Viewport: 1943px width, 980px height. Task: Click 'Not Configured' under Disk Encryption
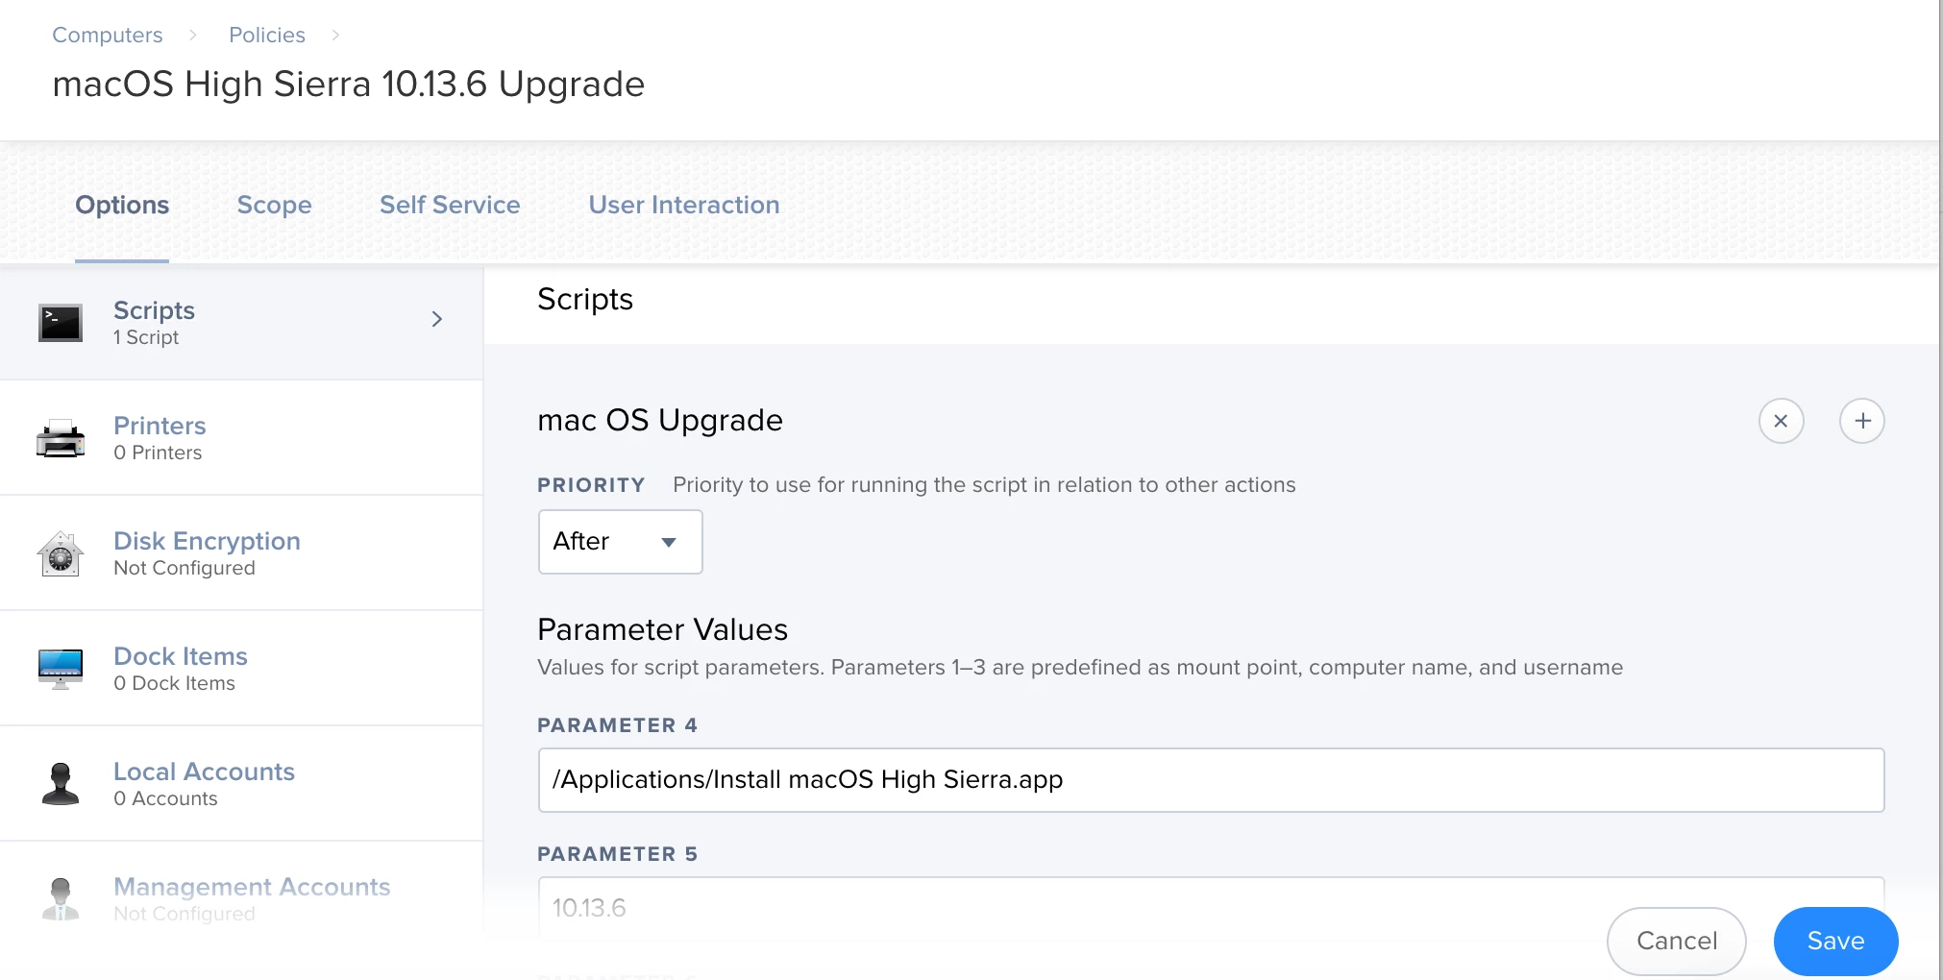pos(184,568)
